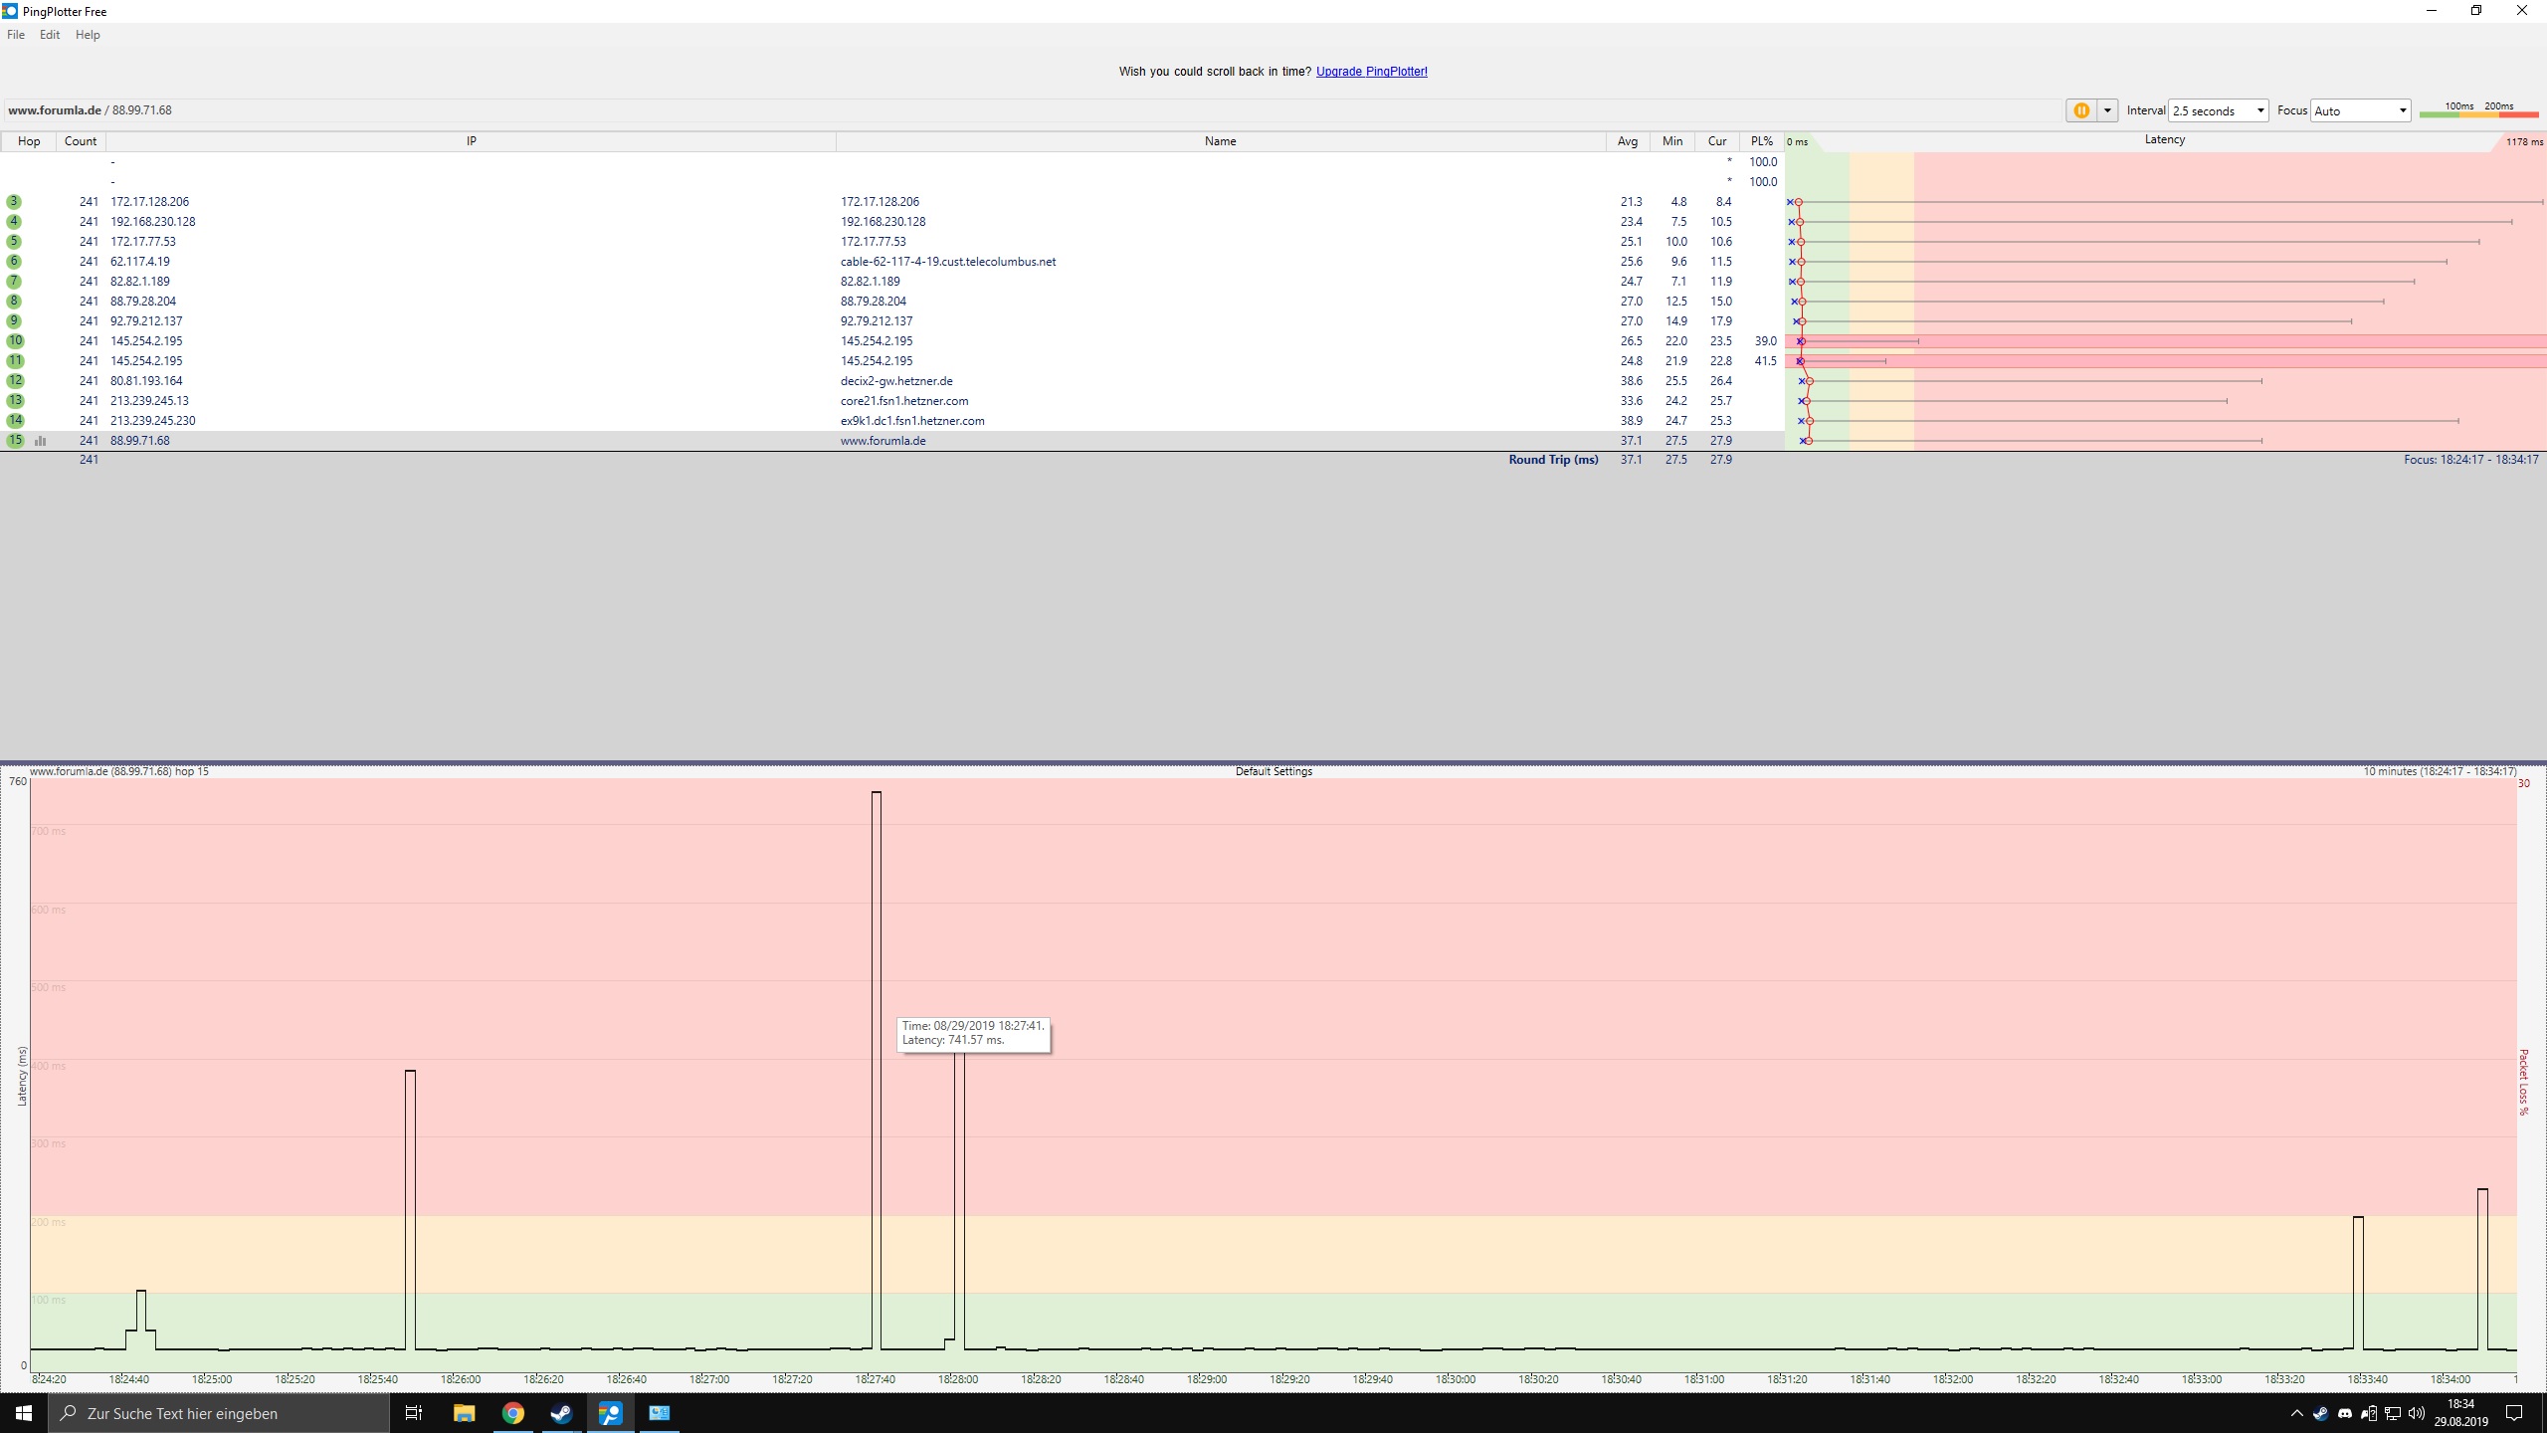This screenshot has height=1433, width=2547.
Task: Open the Edit menu
Action: (x=50, y=35)
